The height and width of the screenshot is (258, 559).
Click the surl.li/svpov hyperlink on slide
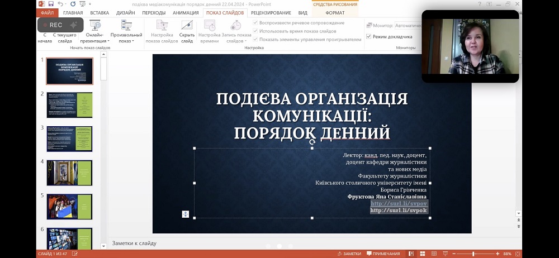pyautogui.click(x=399, y=204)
